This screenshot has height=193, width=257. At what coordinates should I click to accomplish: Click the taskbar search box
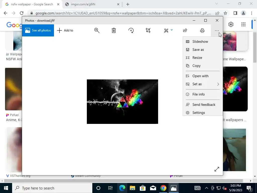52,188
